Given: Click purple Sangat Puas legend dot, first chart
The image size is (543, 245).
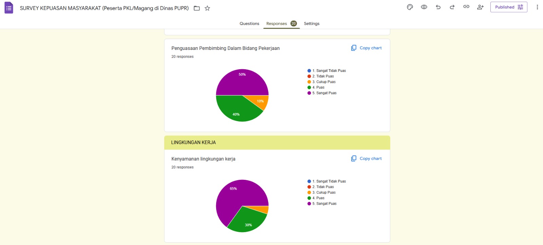Looking at the screenshot, I should (309, 93).
